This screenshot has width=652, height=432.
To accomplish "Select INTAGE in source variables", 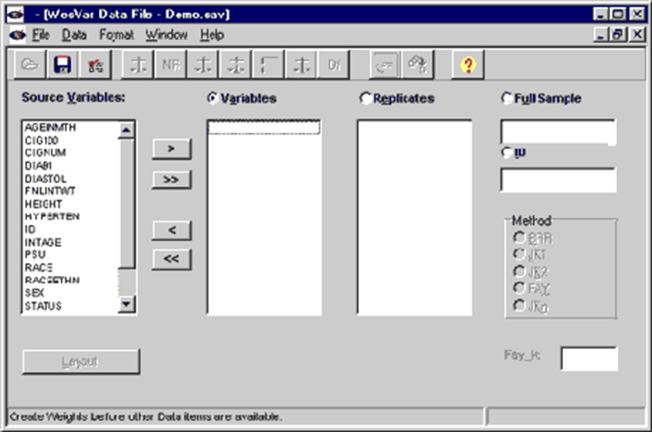I will [43, 242].
